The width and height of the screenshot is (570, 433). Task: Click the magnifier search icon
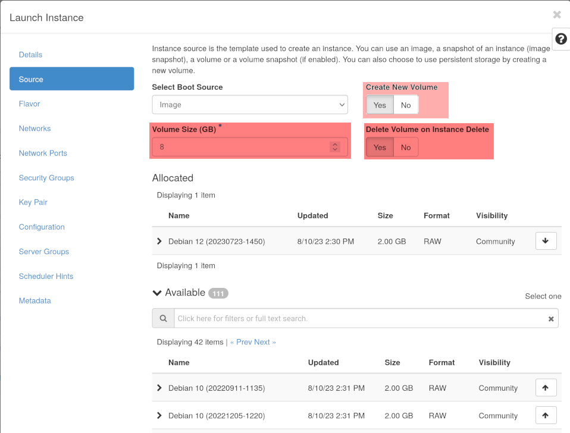point(162,318)
